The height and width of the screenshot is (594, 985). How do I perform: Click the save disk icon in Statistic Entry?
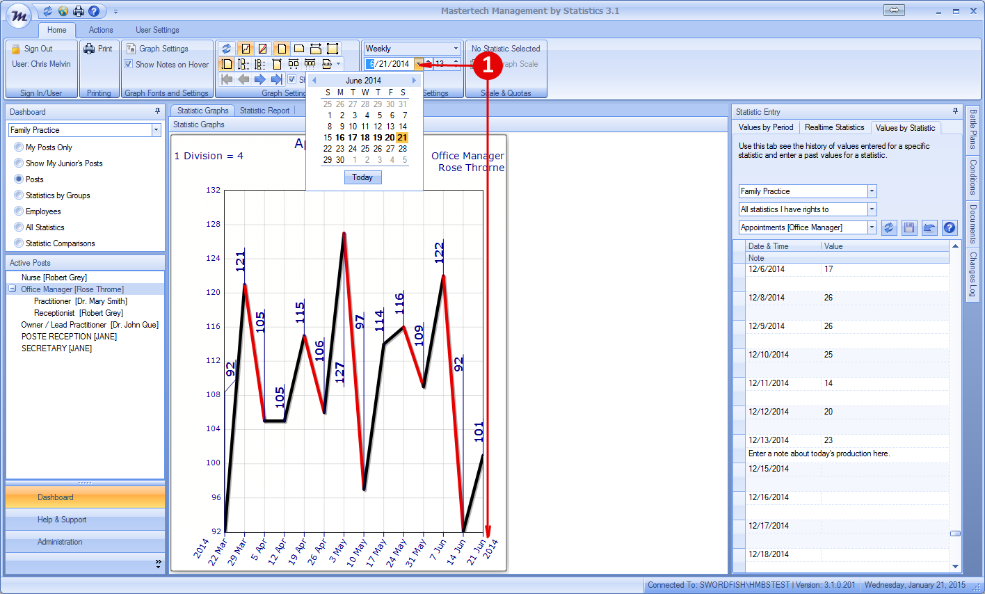tap(909, 227)
